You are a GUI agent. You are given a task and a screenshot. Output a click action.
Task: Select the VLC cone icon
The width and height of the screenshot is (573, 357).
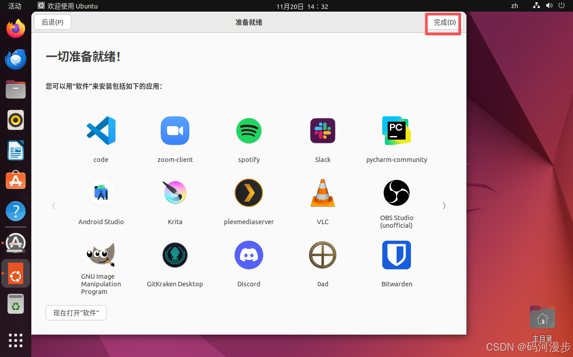[323, 193]
